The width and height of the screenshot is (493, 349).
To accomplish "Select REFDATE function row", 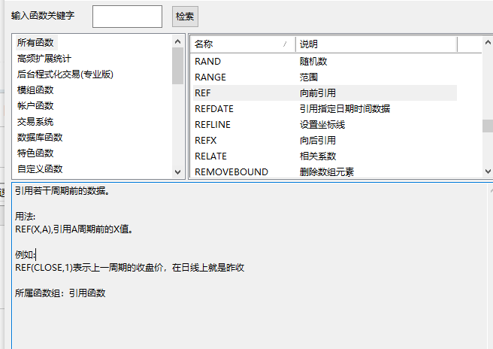I will pos(325,108).
